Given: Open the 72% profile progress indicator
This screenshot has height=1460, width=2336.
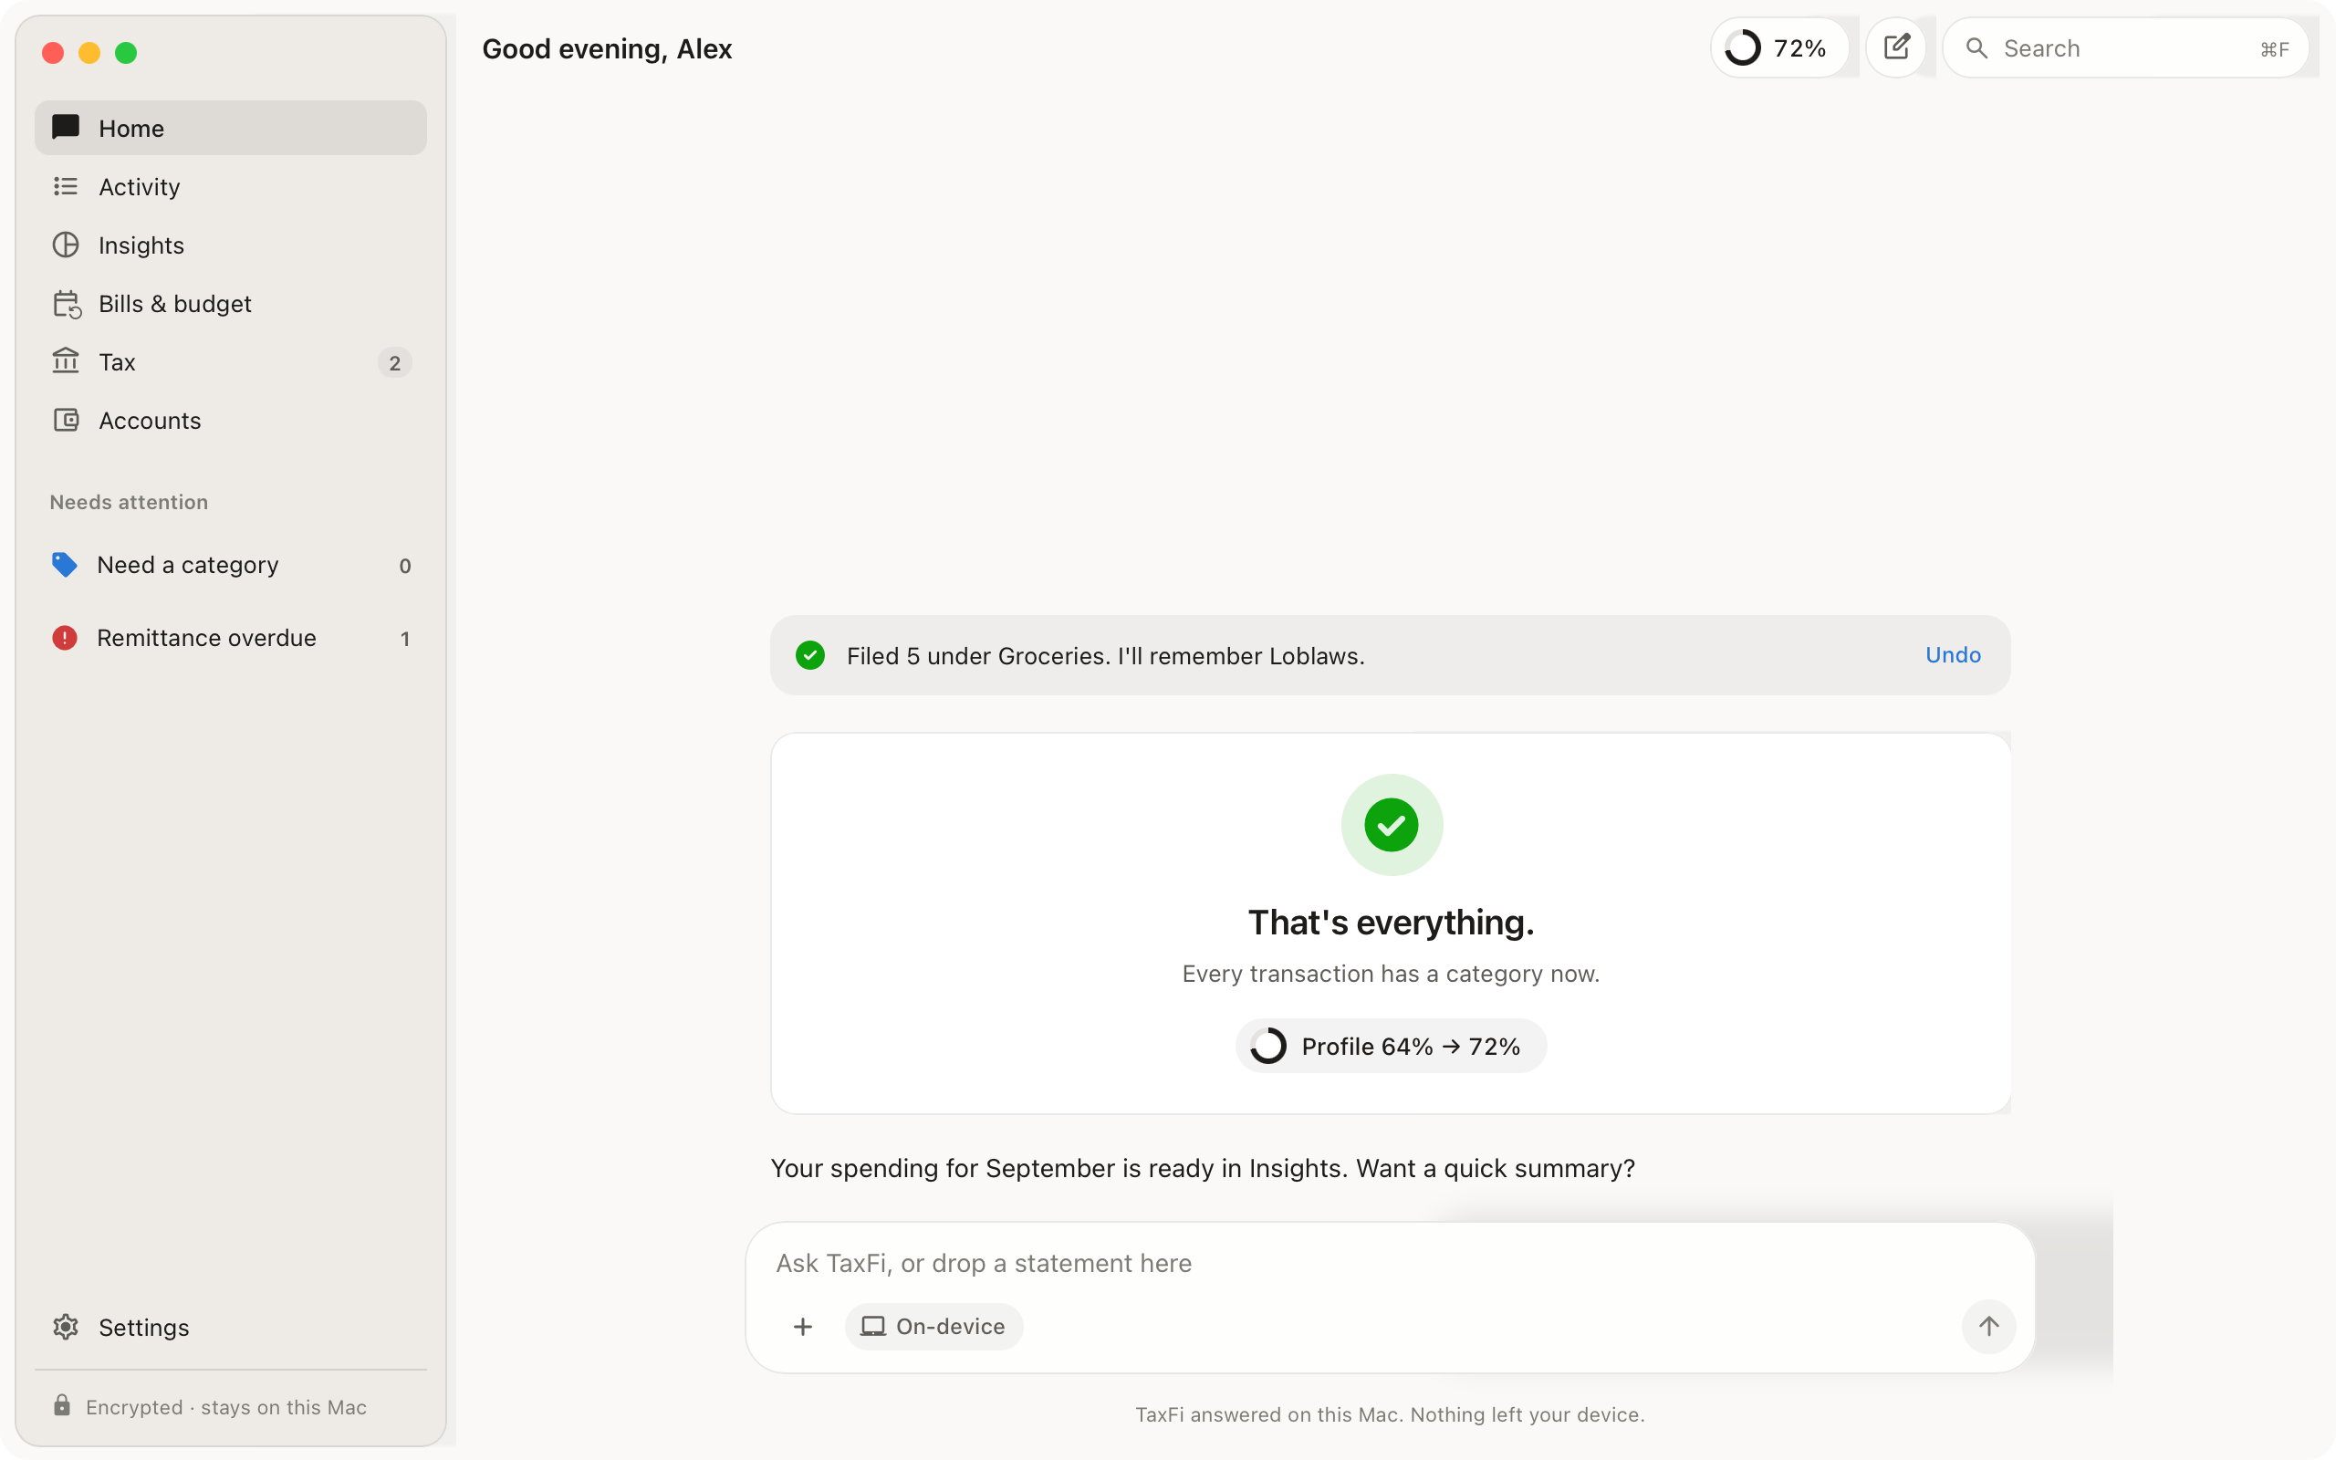Looking at the screenshot, I should point(1779,47).
